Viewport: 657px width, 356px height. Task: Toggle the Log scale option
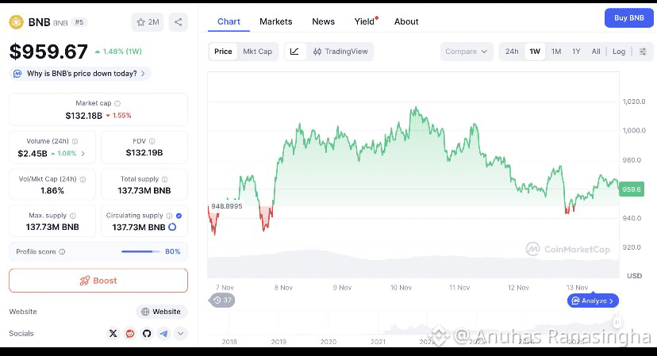619,52
